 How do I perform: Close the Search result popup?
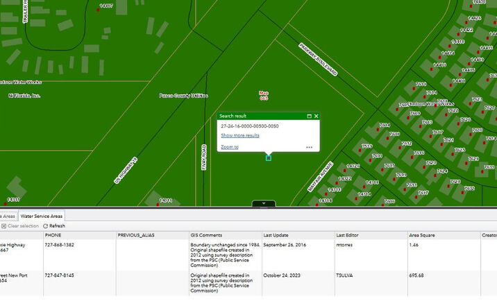tap(317, 117)
